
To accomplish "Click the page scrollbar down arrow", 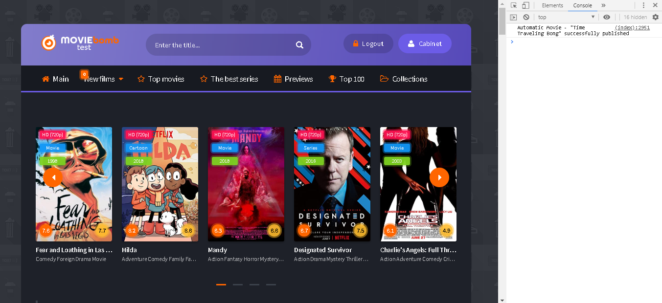I will [x=502, y=299].
